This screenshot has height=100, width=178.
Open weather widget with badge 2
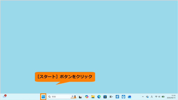tap(5, 96)
